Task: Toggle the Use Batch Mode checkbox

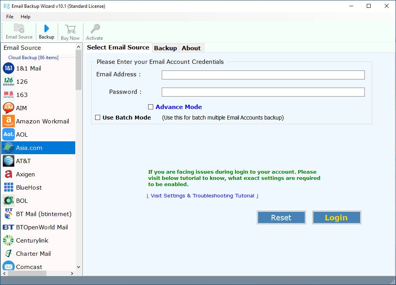Action: pyautogui.click(x=98, y=118)
